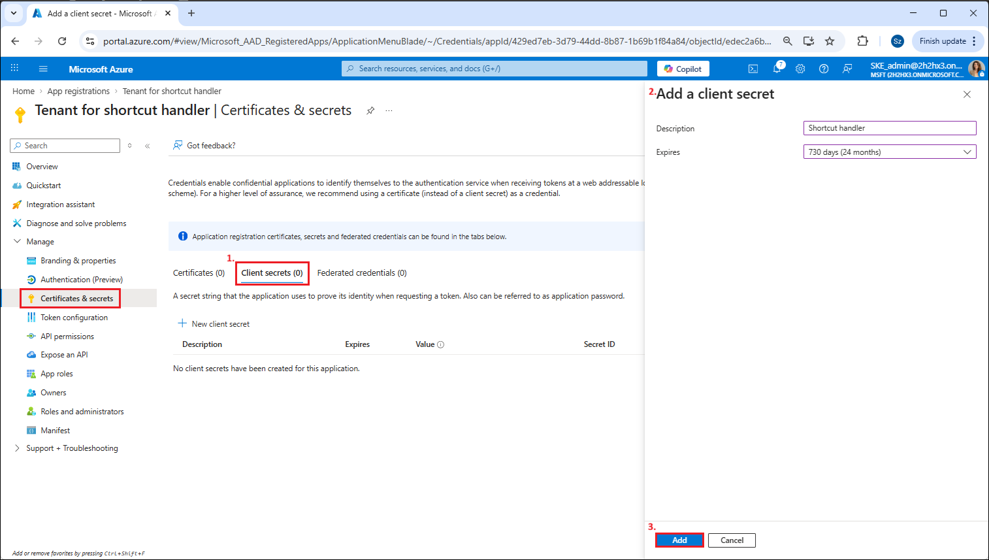The height and width of the screenshot is (560, 989).
Task: Expand Support + Troubleshooting section
Action: 18,448
